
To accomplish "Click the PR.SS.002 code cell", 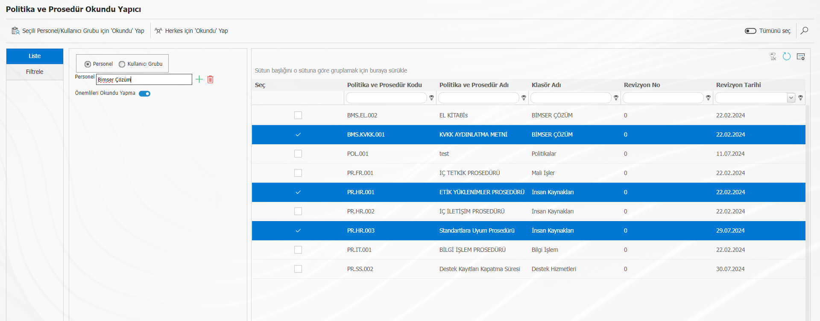I will point(360,269).
